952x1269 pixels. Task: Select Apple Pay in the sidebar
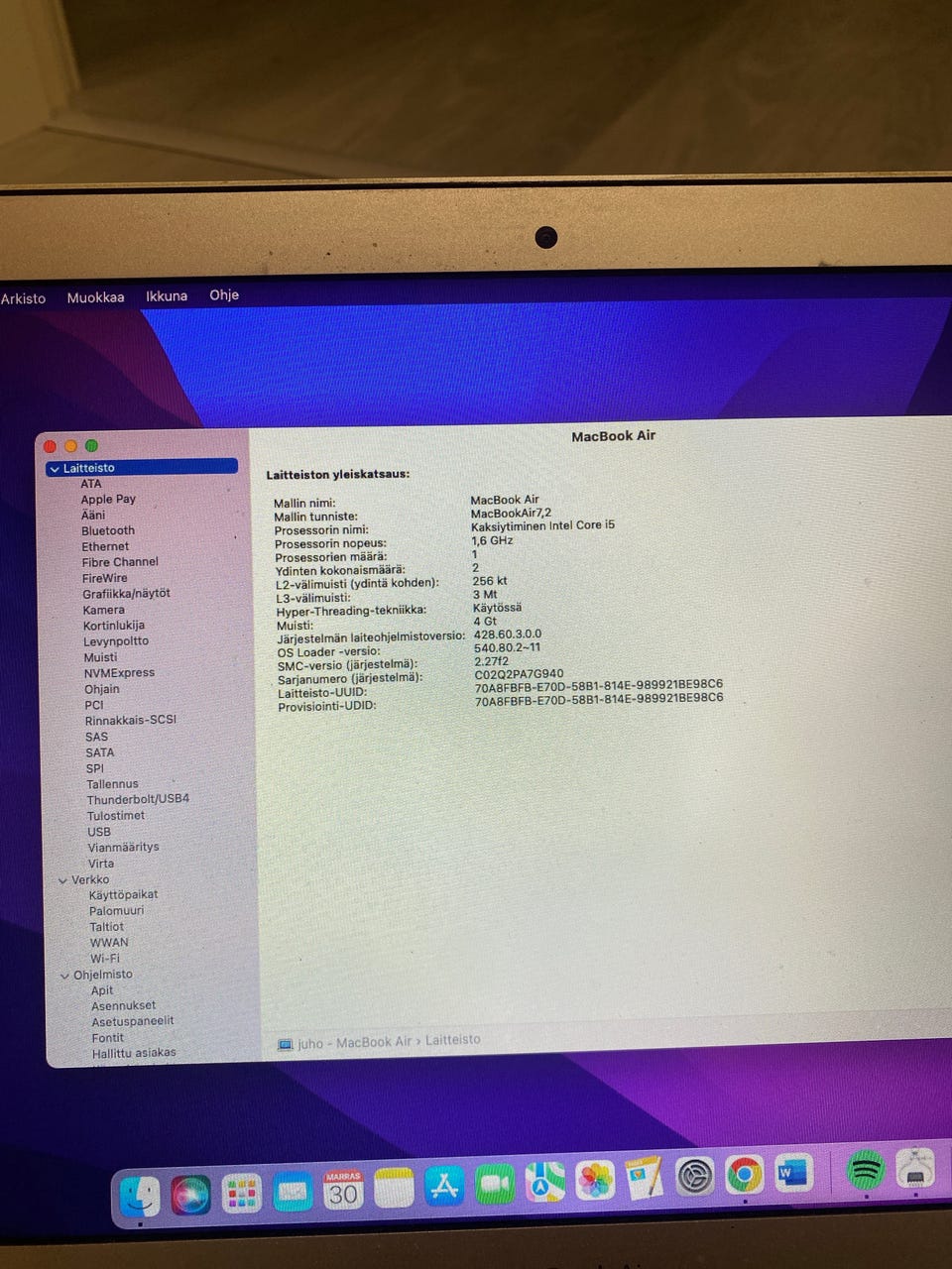(108, 499)
